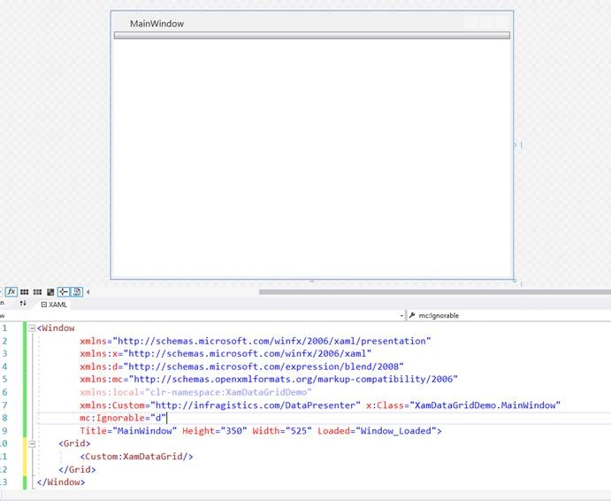Screen dimensions: 611x501
Task: Swap the design and XAML panes
Action: [23, 304]
